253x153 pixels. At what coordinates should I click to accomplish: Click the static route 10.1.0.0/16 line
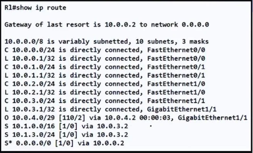tap(66, 126)
